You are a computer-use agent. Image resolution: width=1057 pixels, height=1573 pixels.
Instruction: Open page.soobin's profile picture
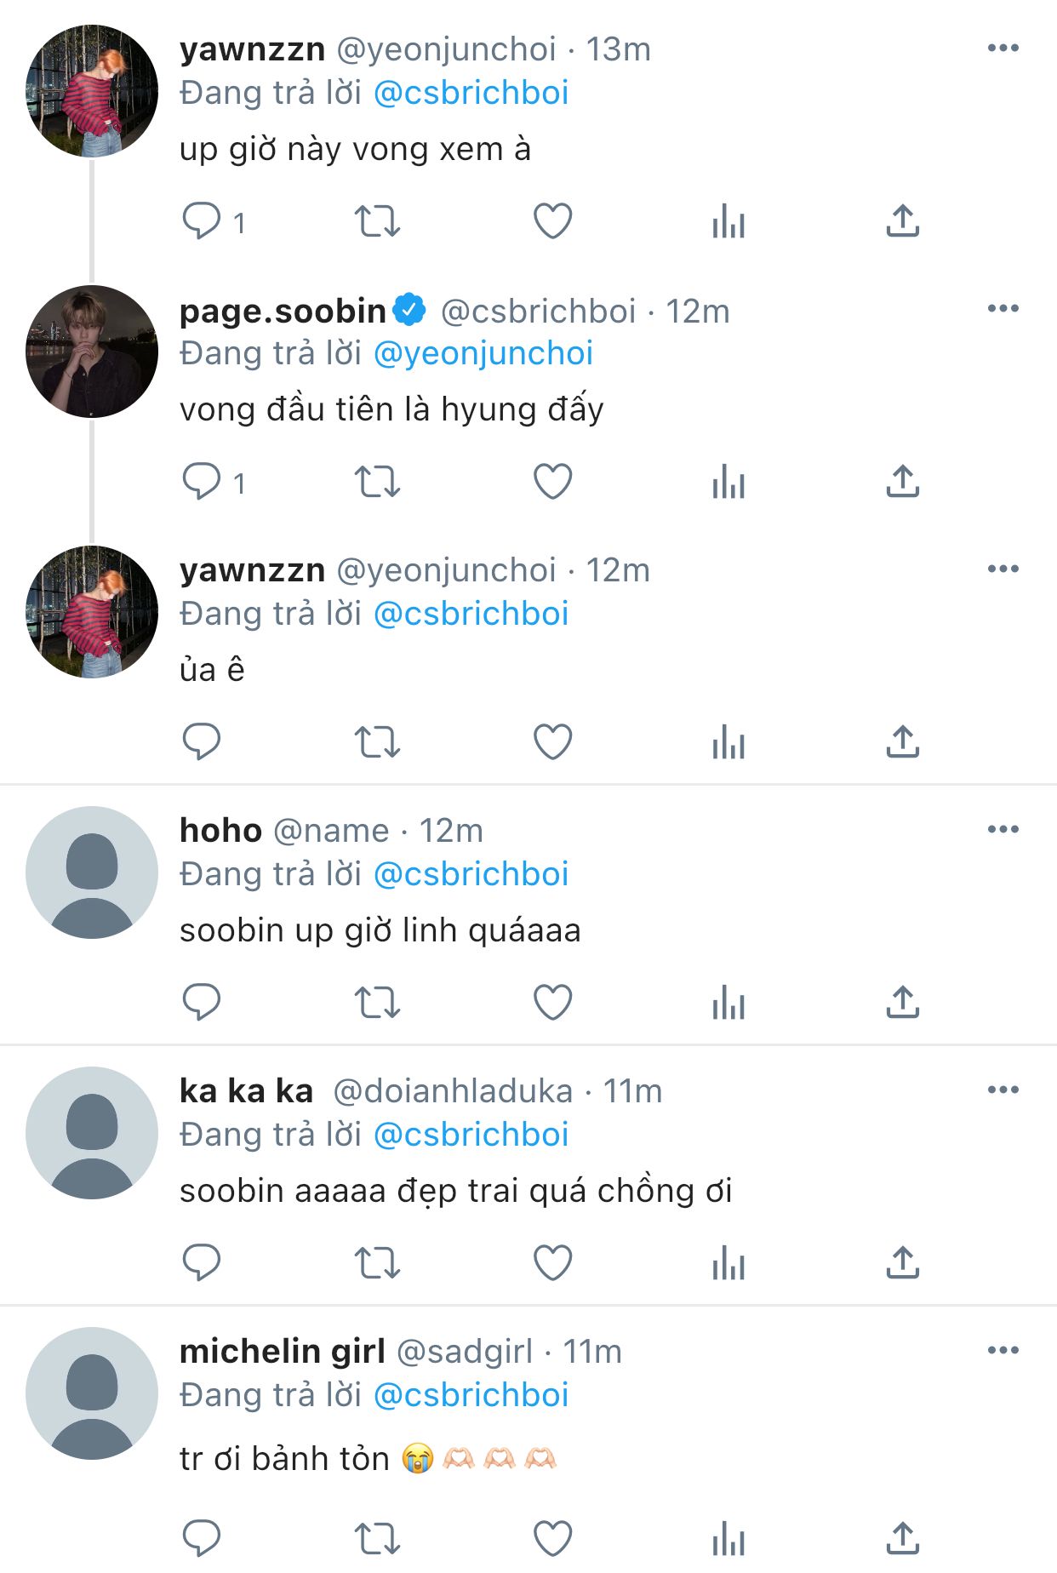92,352
